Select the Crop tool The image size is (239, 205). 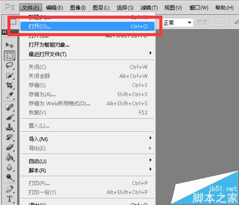pyautogui.click(x=10, y=86)
